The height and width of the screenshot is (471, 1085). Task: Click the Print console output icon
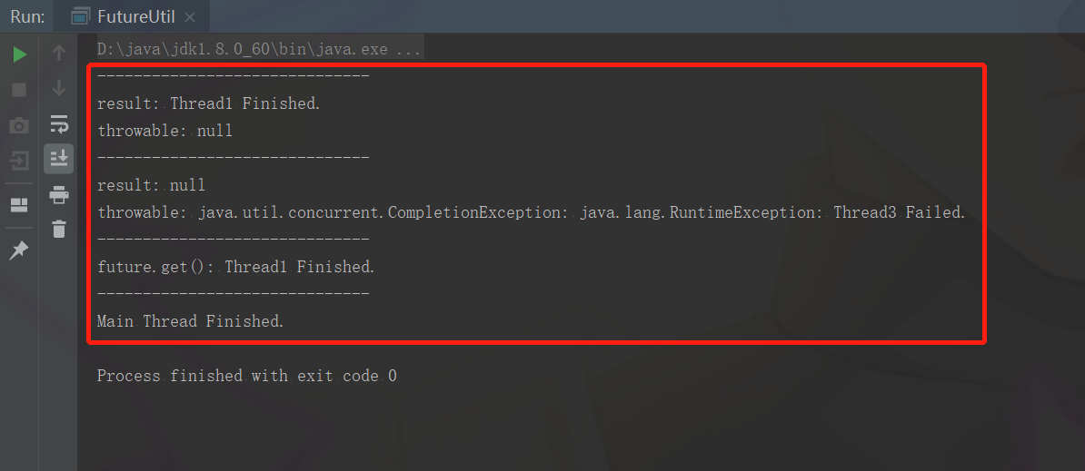coord(59,194)
